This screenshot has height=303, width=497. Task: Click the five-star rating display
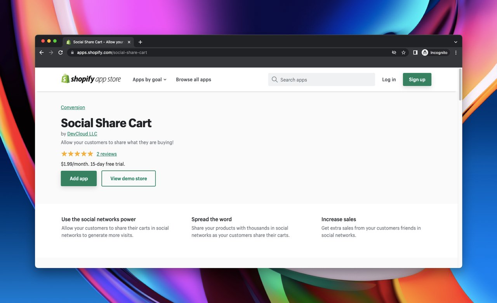tap(77, 154)
